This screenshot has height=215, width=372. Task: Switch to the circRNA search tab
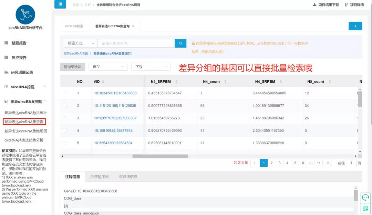point(74,26)
